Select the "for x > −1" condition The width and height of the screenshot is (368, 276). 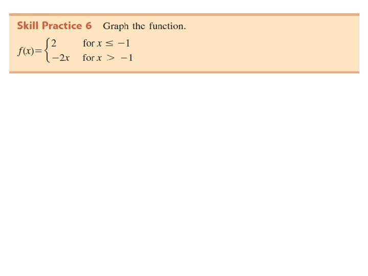pos(108,58)
